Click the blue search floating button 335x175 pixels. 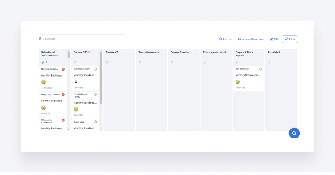pos(294,133)
